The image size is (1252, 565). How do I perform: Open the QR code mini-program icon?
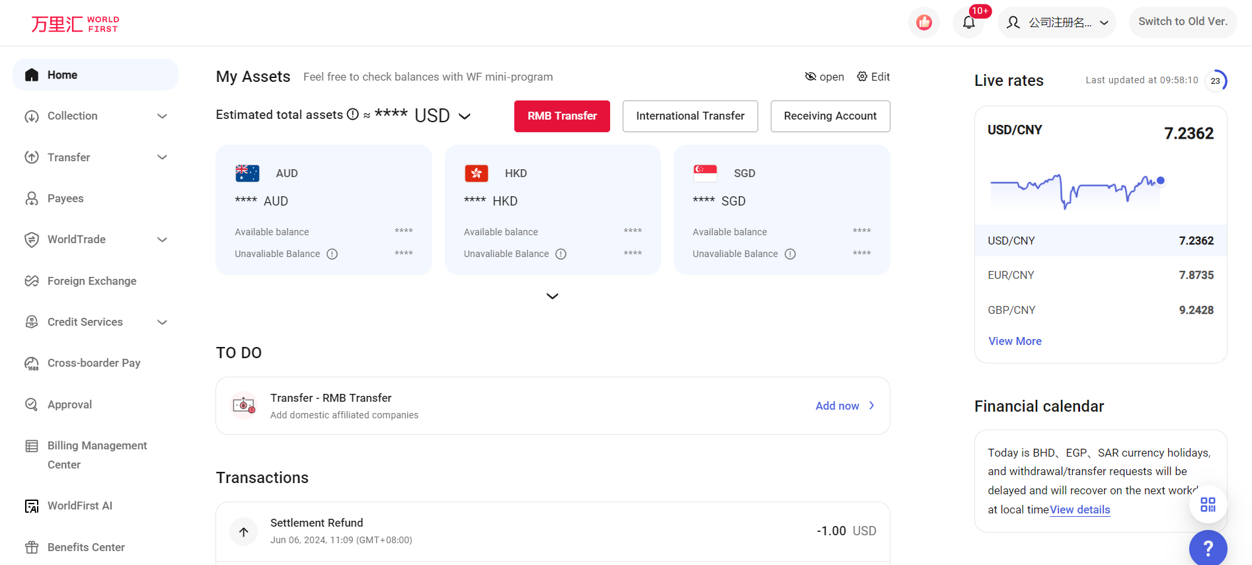[1208, 504]
